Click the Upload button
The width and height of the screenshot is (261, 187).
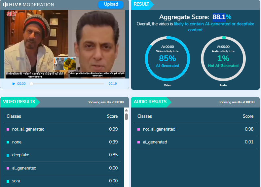tap(111, 4)
